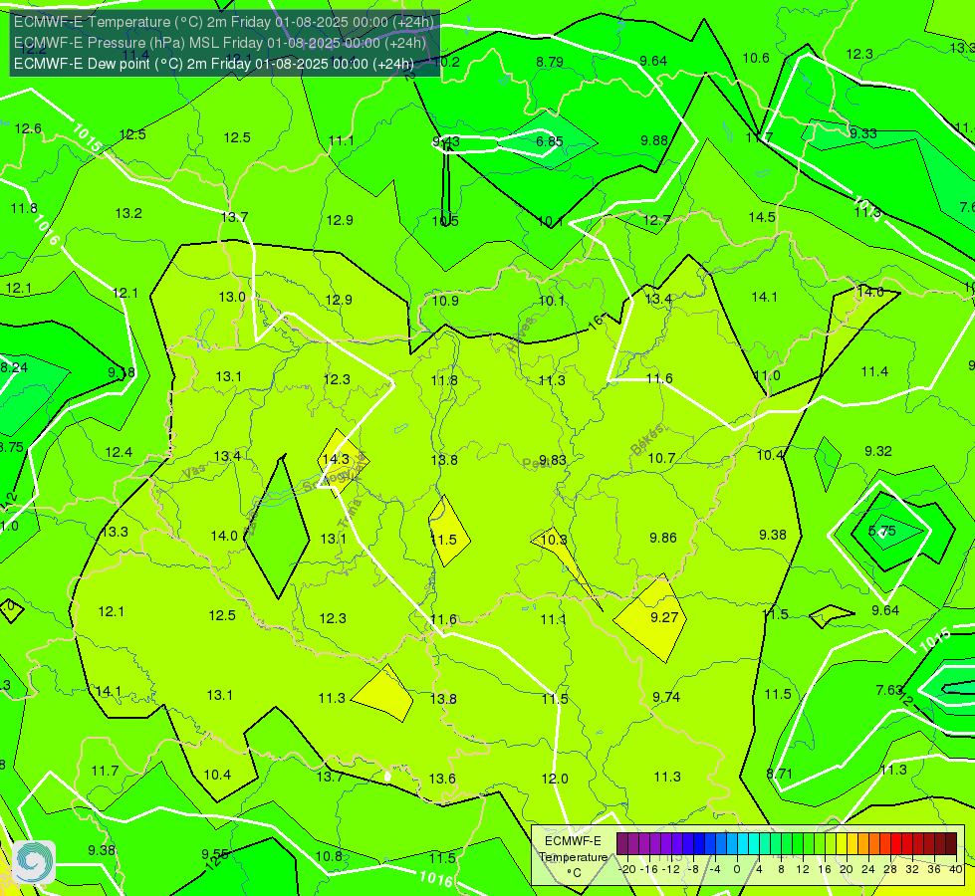The width and height of the screenshot is (975, 896).
Task: Click the swirl logo icon at bottom left
Action: (x=34, y=861)
